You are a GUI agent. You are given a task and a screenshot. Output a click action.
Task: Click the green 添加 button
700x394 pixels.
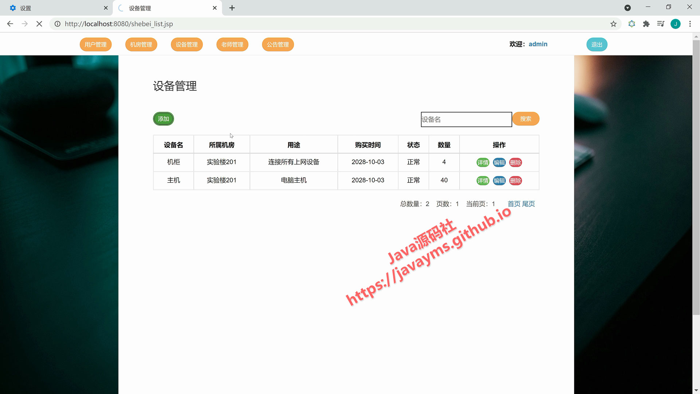click(163, 119)
